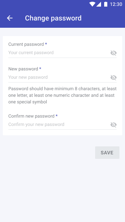Click the SAVE button

click(x=107, y=153)
